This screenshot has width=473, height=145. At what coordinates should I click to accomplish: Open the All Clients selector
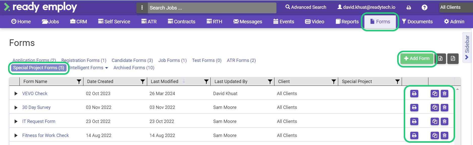pos(456,7)
